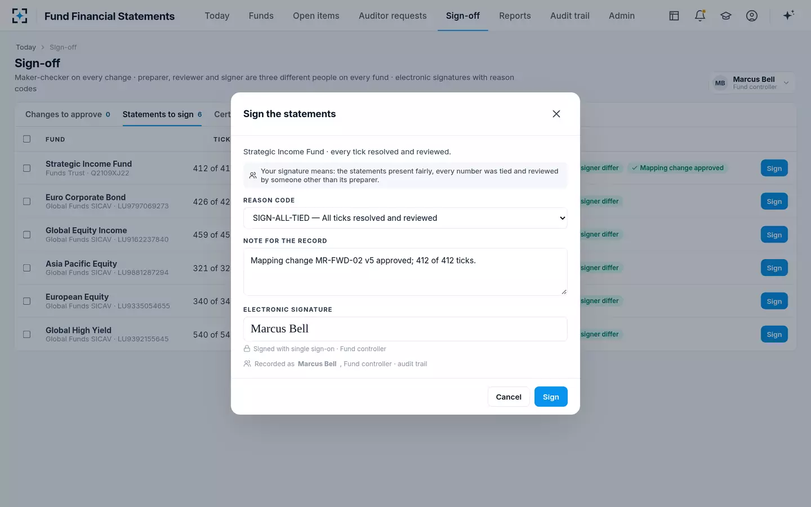
Task: Open the notifications bell
Action: point(700,16)
